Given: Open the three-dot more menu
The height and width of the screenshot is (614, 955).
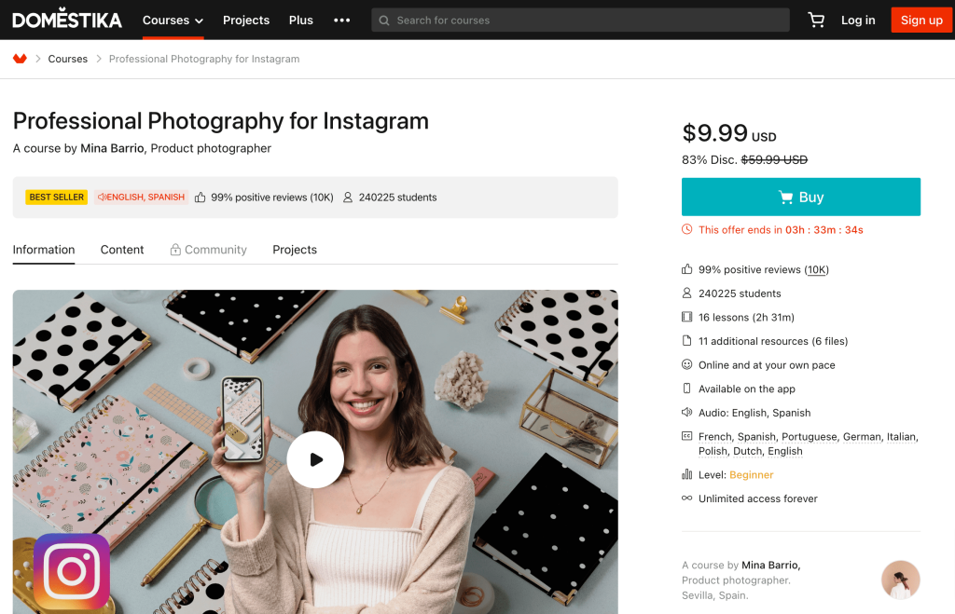Looking at the screenshot, I should click(341, 20).
